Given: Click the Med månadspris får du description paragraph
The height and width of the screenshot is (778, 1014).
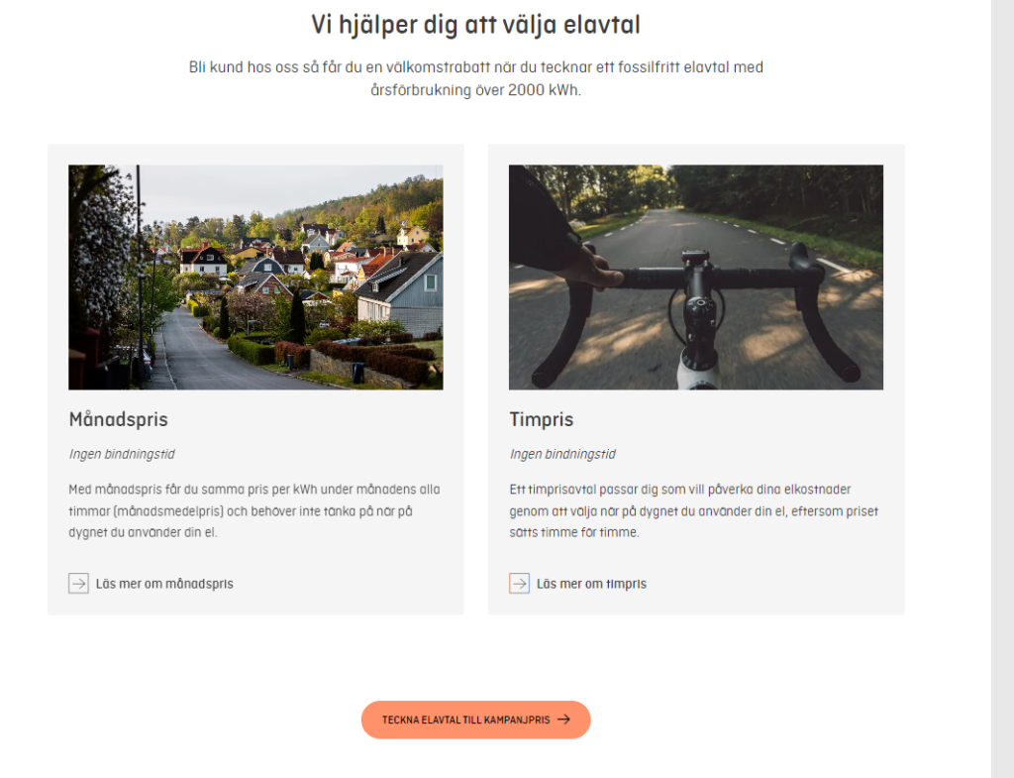Looking at the screenshot, I should tap(254, 510).
